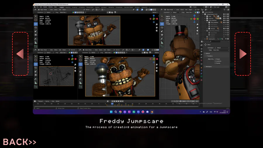The height and width of the screenshot is (148, 263).
Task: Enable the EYES_BLOODY collection checkbox
Action: [224, 27]
